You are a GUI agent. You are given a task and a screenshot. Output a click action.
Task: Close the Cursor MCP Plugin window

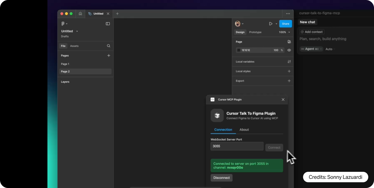[x=283, y=99]
